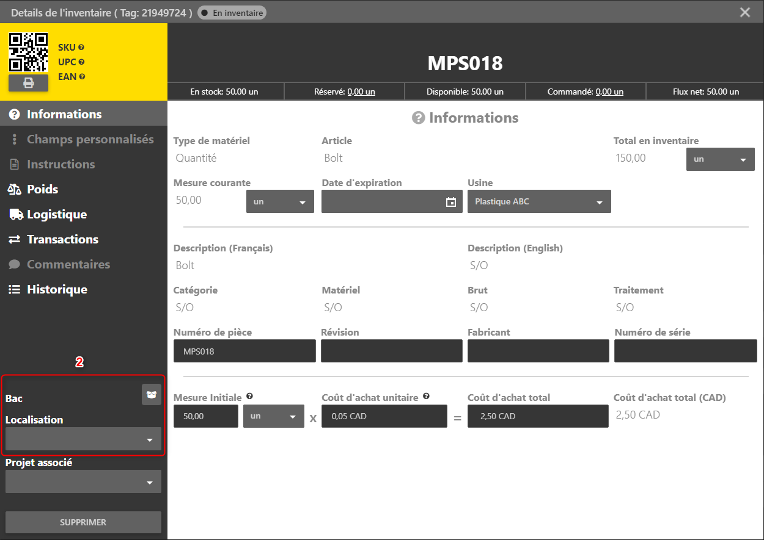Image resolution: width=764 pixels, height=540 pixels.
Task: Show the Historique section
Action: tap(57, 289)
